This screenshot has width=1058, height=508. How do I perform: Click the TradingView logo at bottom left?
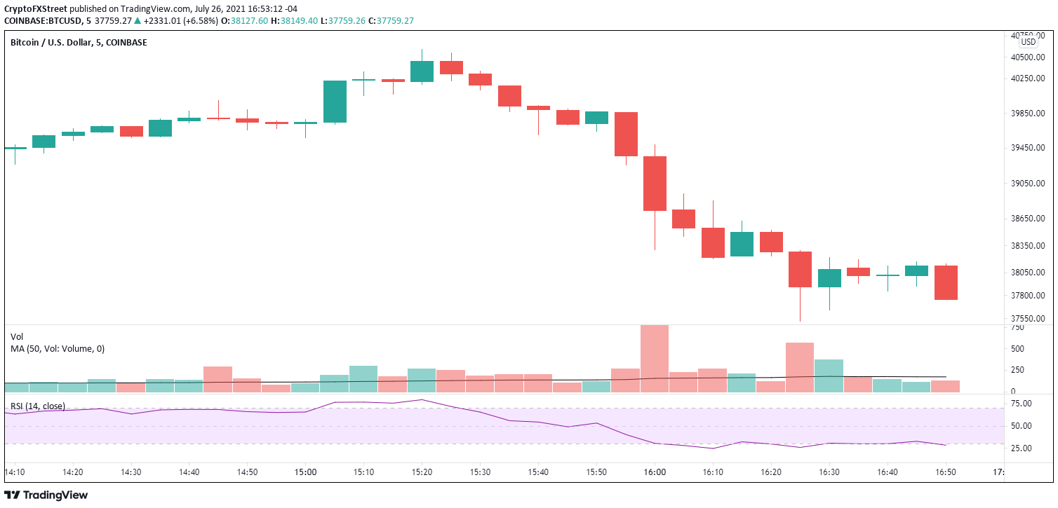click(x=46, y=495)
